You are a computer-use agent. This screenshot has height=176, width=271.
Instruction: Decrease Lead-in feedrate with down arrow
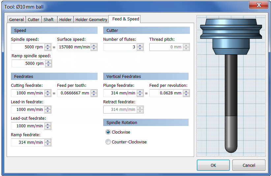(48, 111)
